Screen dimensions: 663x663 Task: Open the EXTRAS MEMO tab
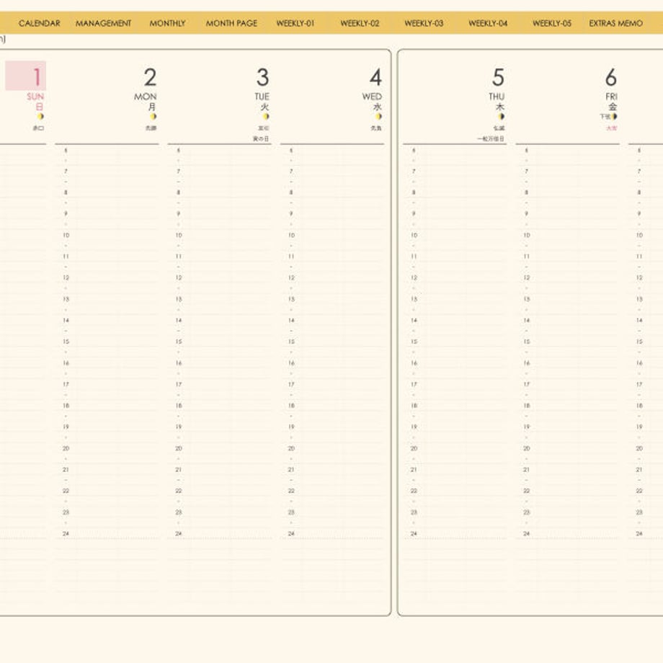click(615, 23)
